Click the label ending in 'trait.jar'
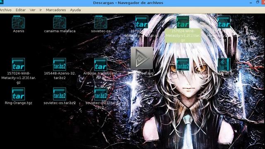Viewport: 265px width, 149px height. (224, 73)
